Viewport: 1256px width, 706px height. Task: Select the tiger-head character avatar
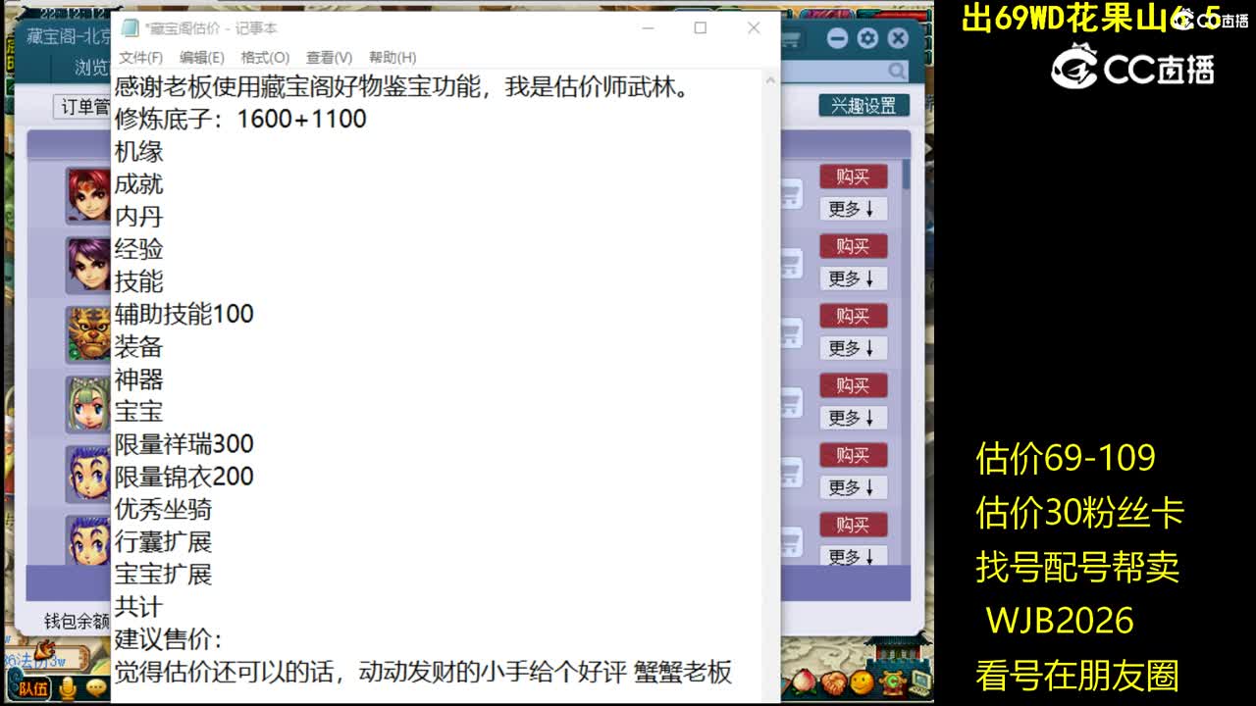pyautogui.click(x=87, y=334)
